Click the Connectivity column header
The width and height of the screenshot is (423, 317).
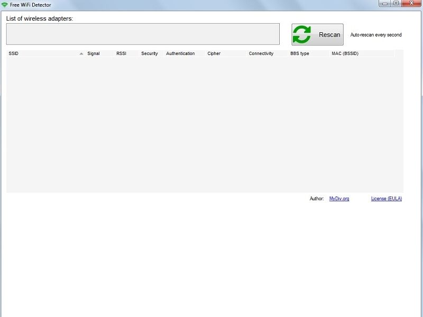coord(268,53)
